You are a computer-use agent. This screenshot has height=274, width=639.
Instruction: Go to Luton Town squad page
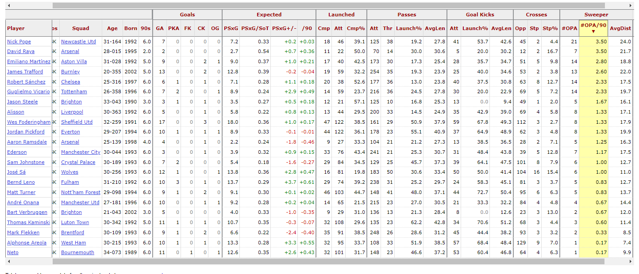(75, 222)
